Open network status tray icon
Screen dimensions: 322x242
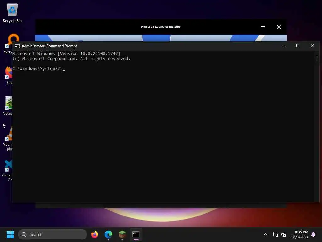[275, 234]
